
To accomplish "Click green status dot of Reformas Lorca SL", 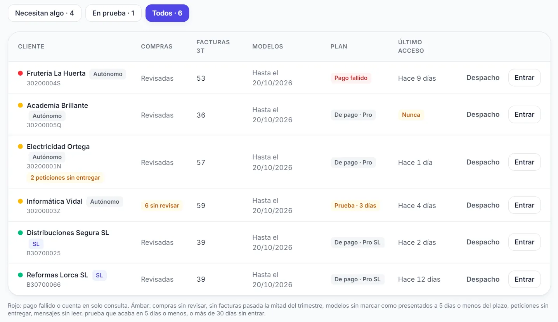I will tap(21, 275).
